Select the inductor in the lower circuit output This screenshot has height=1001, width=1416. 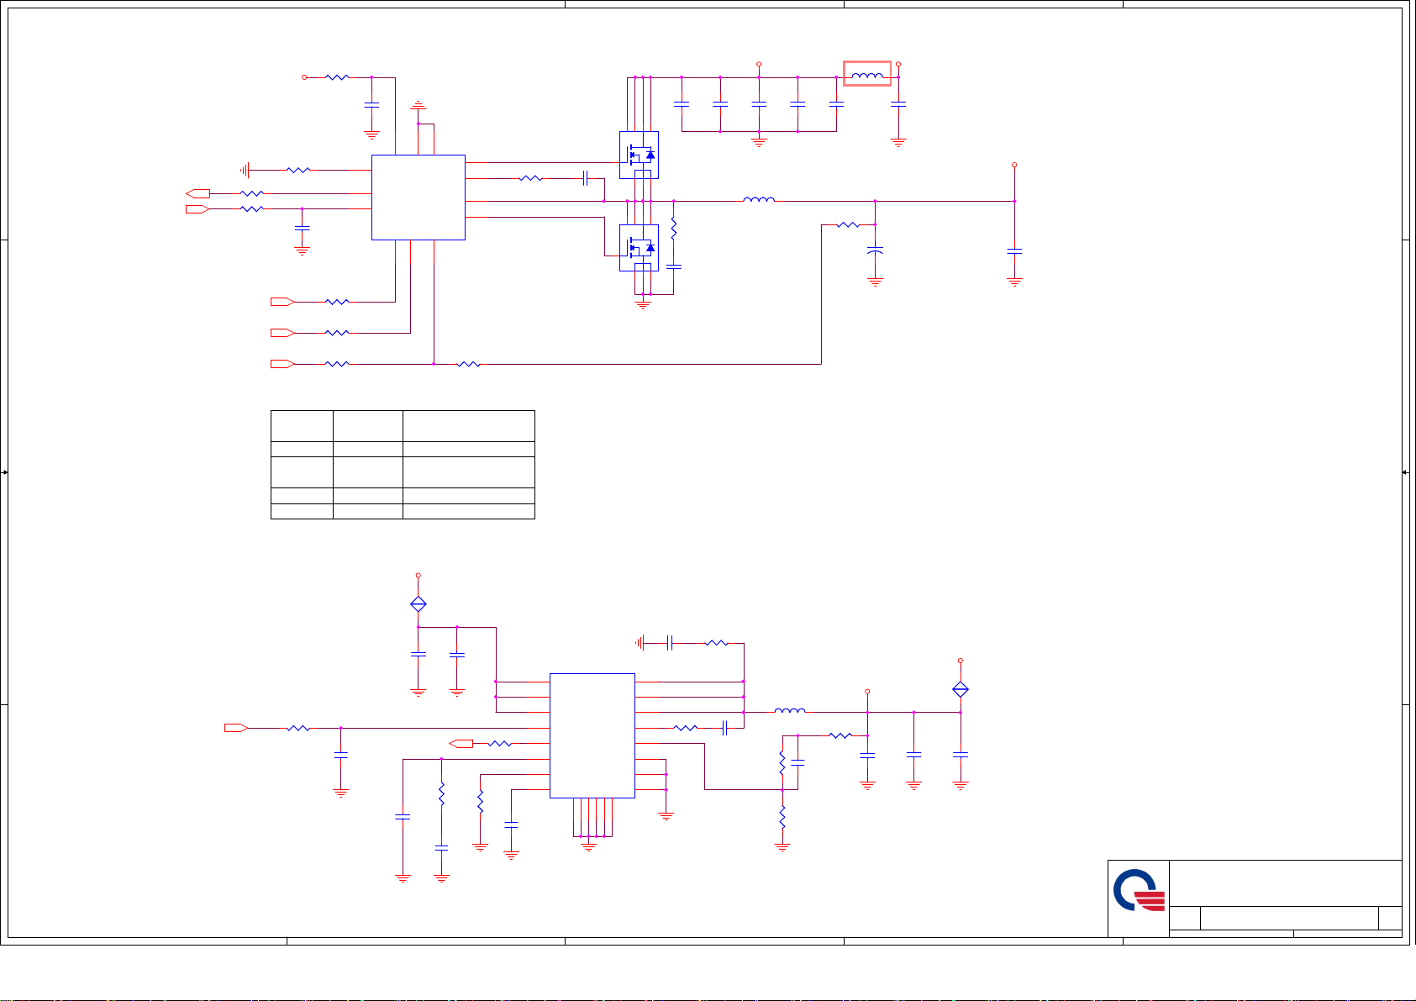point(790,711)
